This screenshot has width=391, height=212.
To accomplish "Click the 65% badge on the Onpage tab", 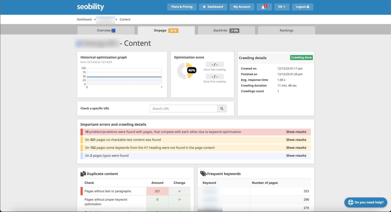I will (173, 30).
